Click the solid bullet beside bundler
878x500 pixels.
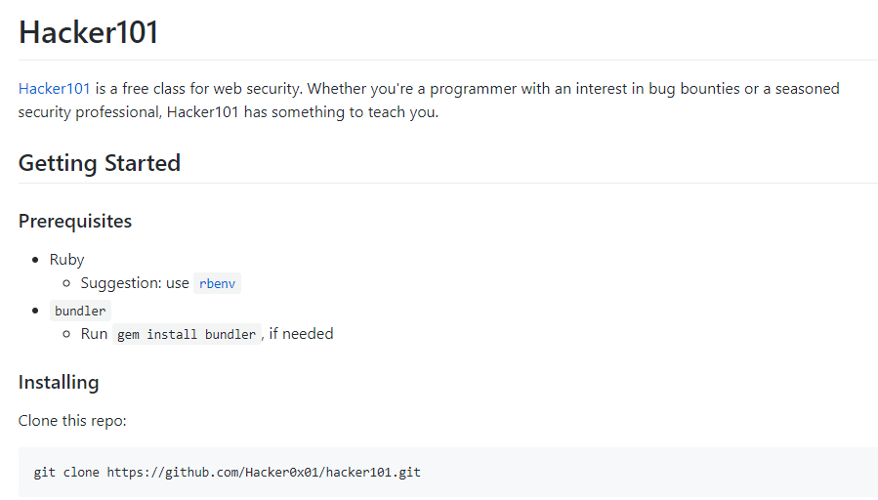pos(35,311)
